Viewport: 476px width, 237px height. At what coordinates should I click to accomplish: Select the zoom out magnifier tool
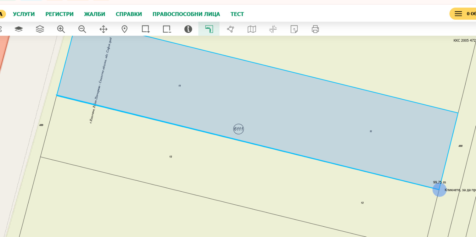click(x=82, y=29)
